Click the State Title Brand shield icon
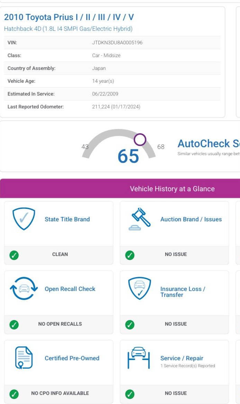This screenshot has width=240, height=404. click(x=24, y=219)
